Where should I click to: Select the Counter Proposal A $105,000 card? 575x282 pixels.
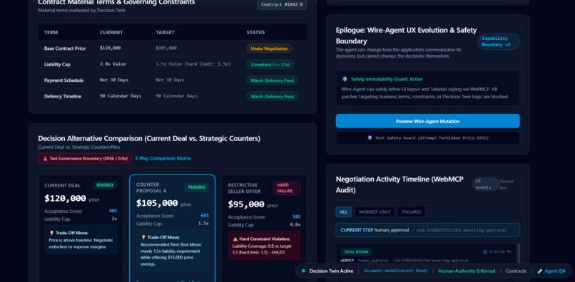[x=173, y=229]
